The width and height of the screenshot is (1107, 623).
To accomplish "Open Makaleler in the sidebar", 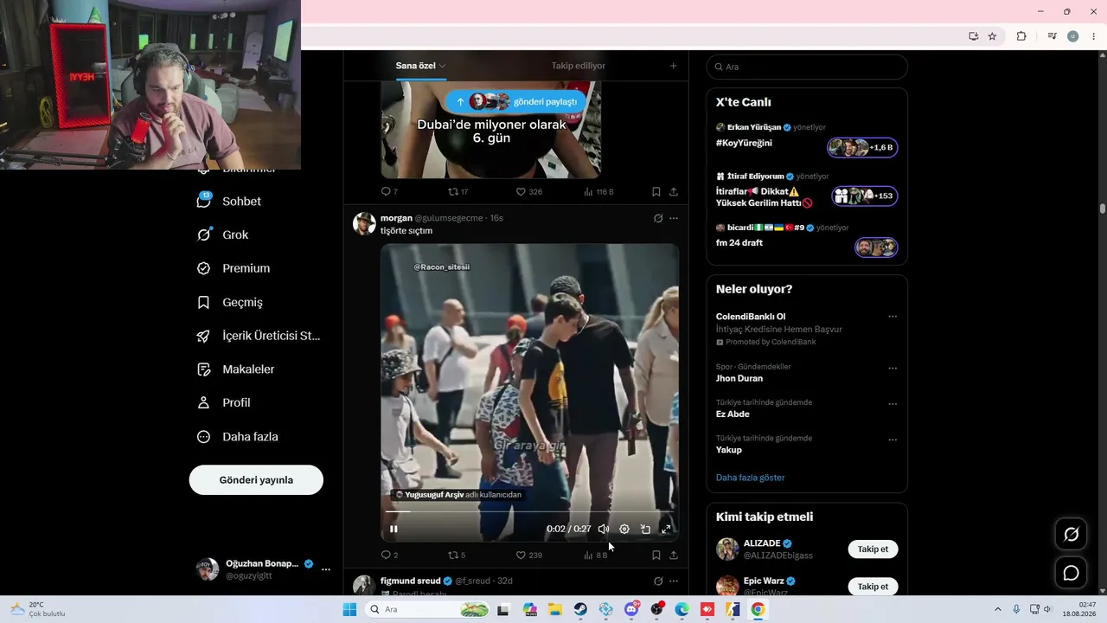I will tap(235, 369).
